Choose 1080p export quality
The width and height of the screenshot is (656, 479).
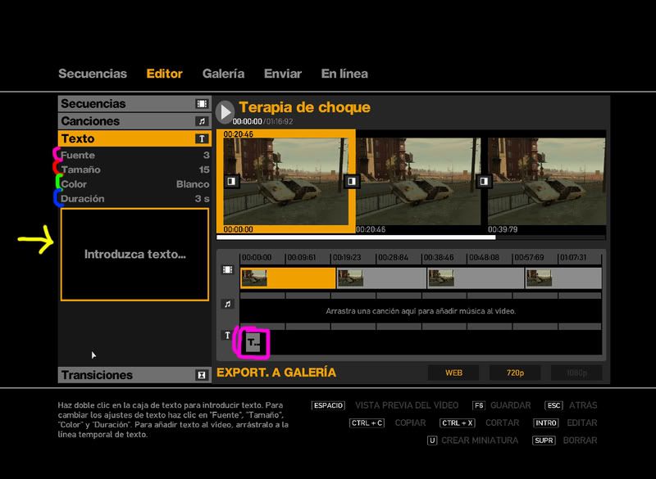tap(577, 373)
